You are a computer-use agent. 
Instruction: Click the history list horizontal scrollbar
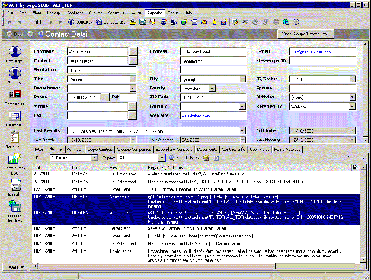click(x=195, y=266)
